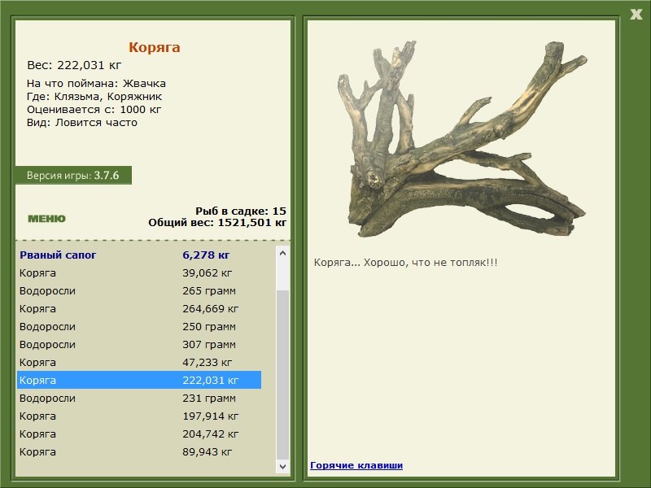Close the fish keepnet window with X
Viewport: 651px width, 488px height.
(636, 15)
